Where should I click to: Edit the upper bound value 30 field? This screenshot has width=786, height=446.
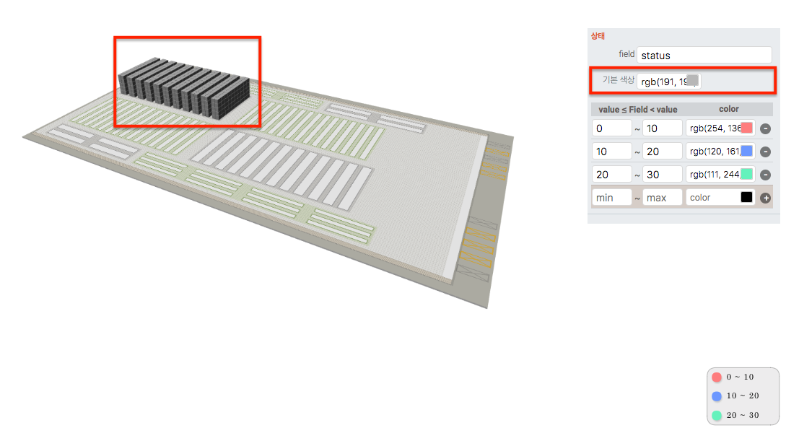[x=662, y=175]
